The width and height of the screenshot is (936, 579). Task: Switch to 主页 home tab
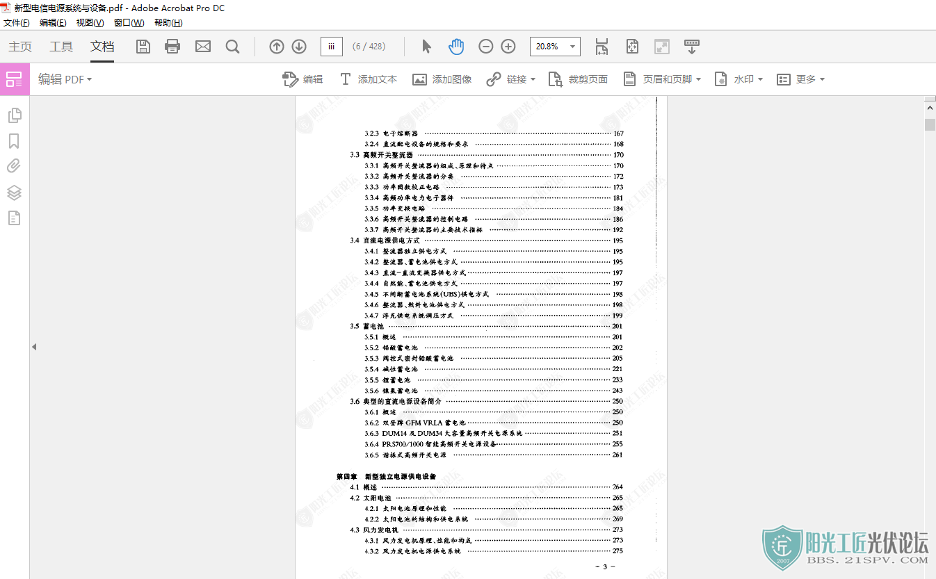pyautogui.click(x=20, y=47)
